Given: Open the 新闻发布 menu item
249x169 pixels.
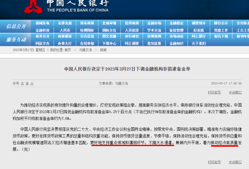Looking at the screenshot, I should (42, 23).
